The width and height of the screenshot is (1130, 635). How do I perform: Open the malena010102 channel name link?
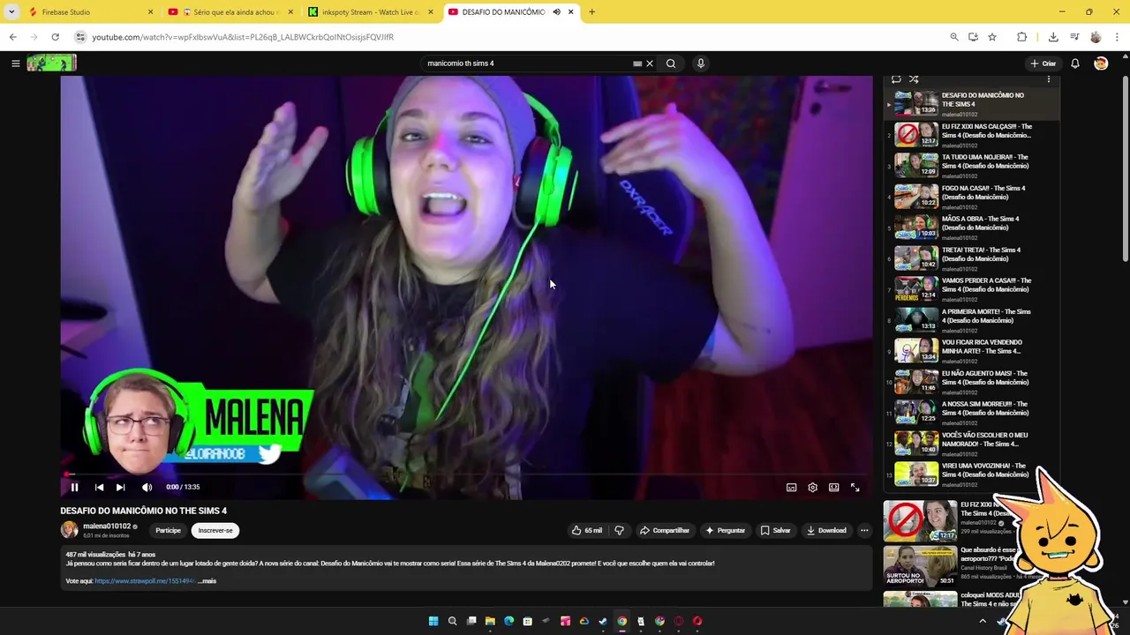point(107,527)
